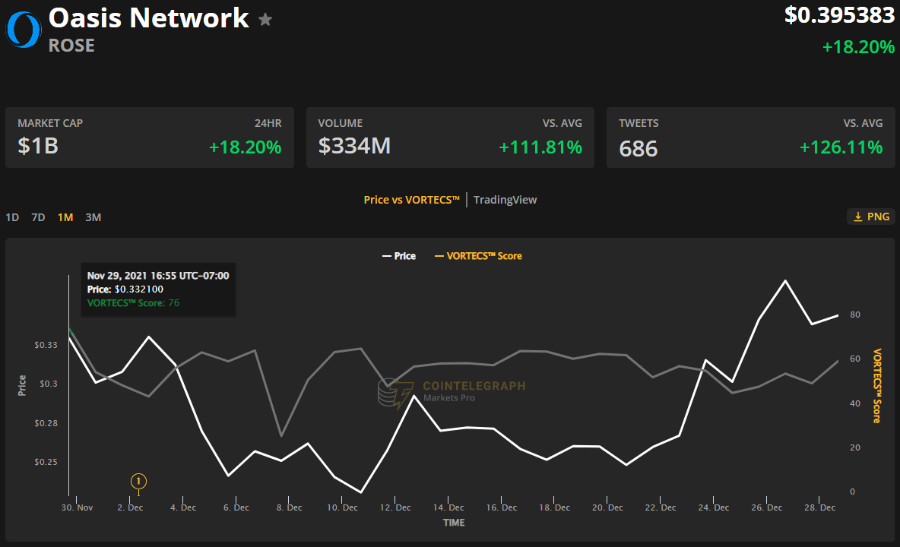Screen dimensions: 900x547
Task: Click the Nov 29 price tooltip box
Action: 158,289
